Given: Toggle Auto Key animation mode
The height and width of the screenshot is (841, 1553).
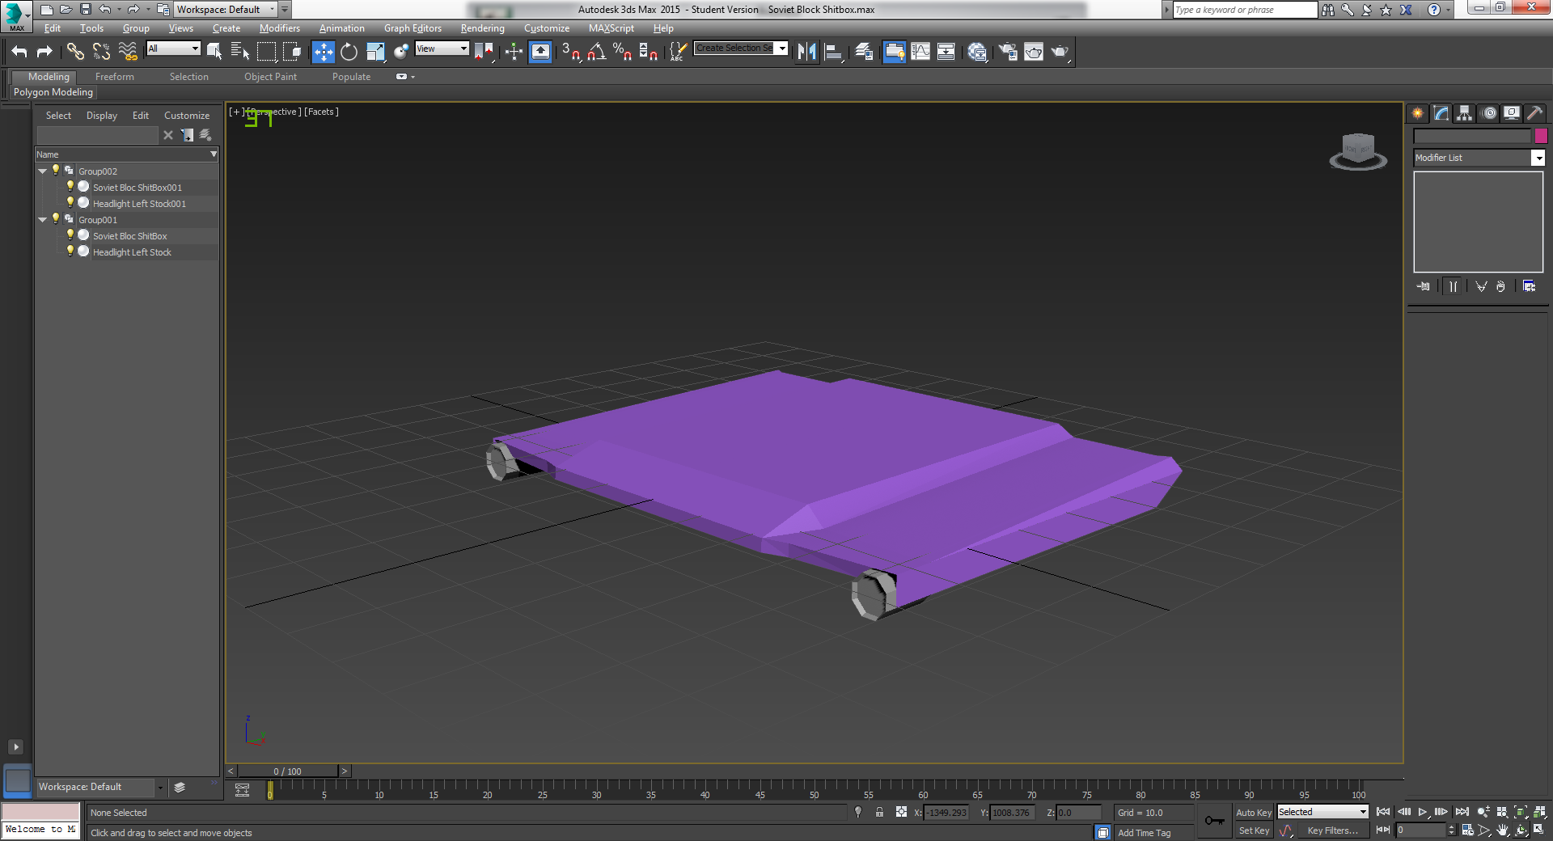Looking at the screenshot, I should (1253, 813).
